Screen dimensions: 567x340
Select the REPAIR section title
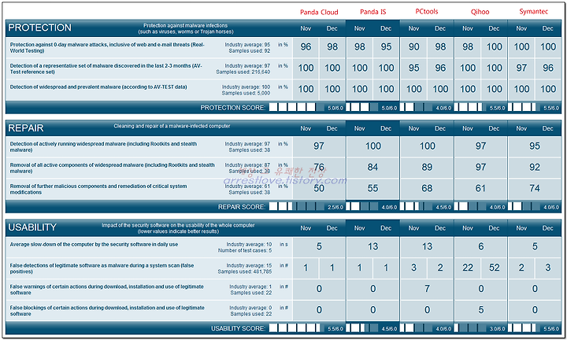click(26, 128)
